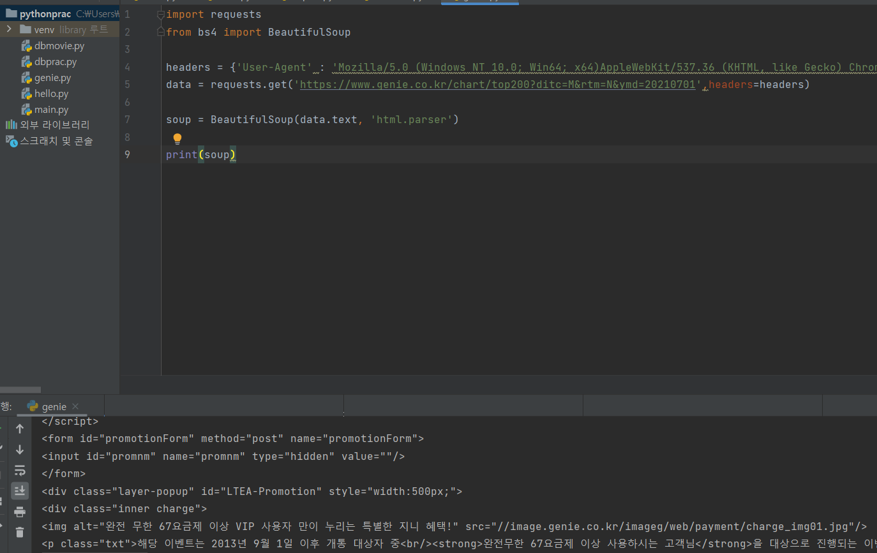Click the promotionForm form line in output

coord(233,439)
